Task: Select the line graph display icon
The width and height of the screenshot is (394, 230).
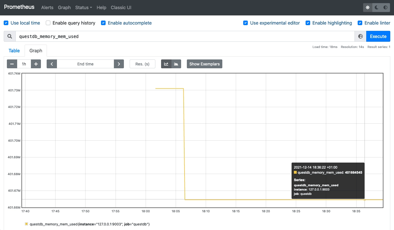Action: pyautogui.click(x=166, y=64)
